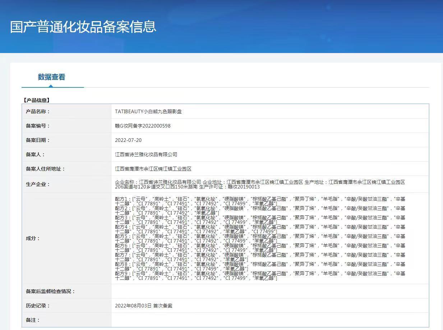
Task: Click the 备注 row label
Action: pos(33,320)
